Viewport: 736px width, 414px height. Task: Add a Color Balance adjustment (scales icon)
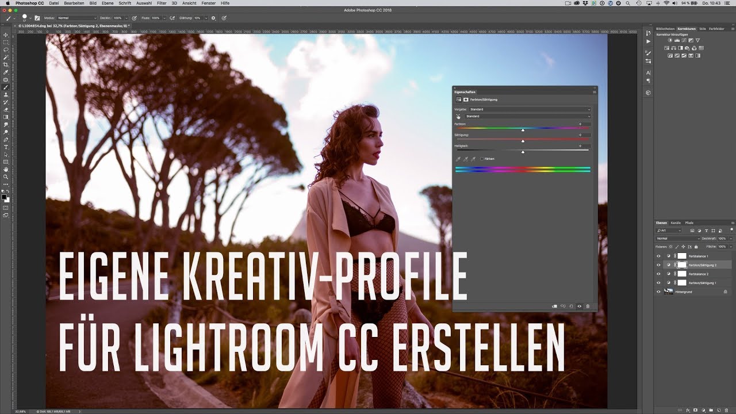click(673, 48)
